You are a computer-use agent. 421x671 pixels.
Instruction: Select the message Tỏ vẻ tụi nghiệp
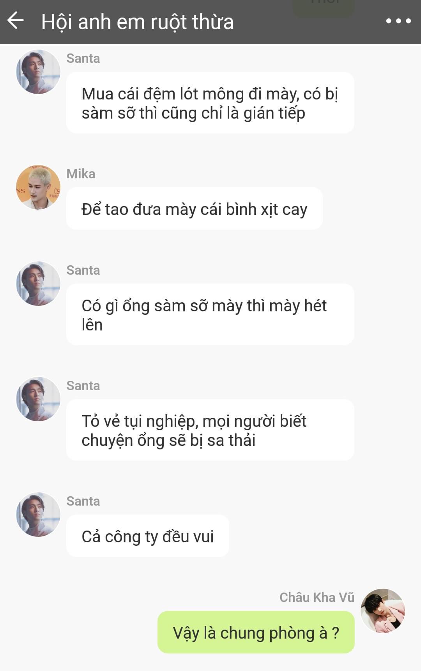210,430
